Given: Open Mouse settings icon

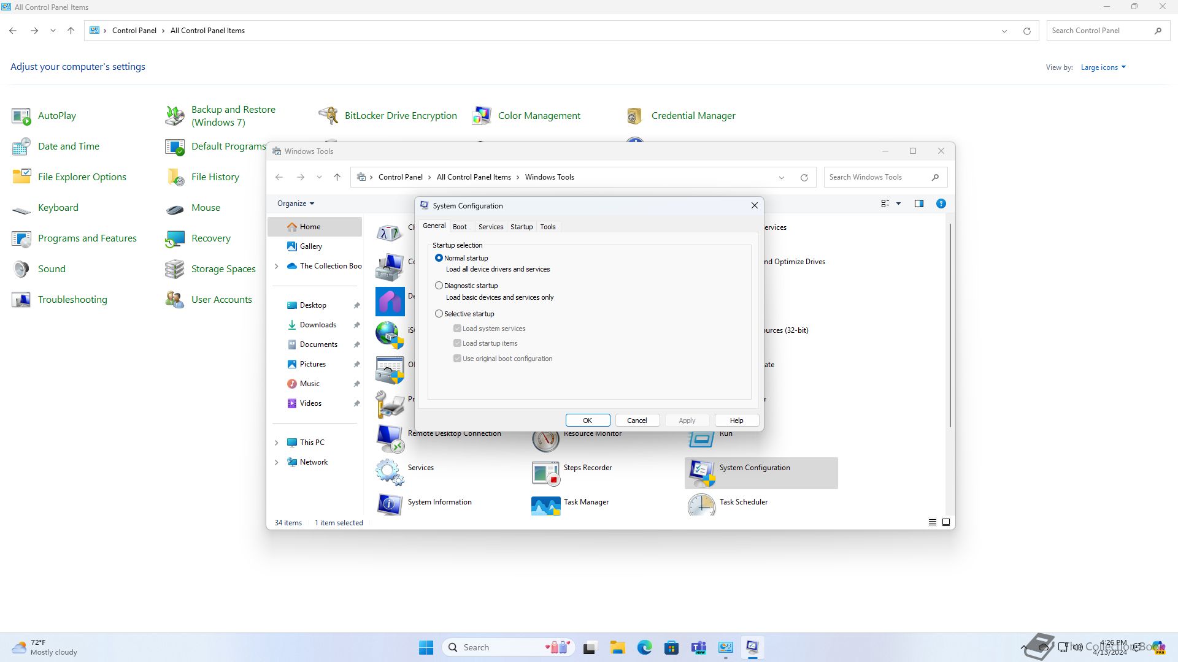Looking at the screenshot, I should pos(175,209).
